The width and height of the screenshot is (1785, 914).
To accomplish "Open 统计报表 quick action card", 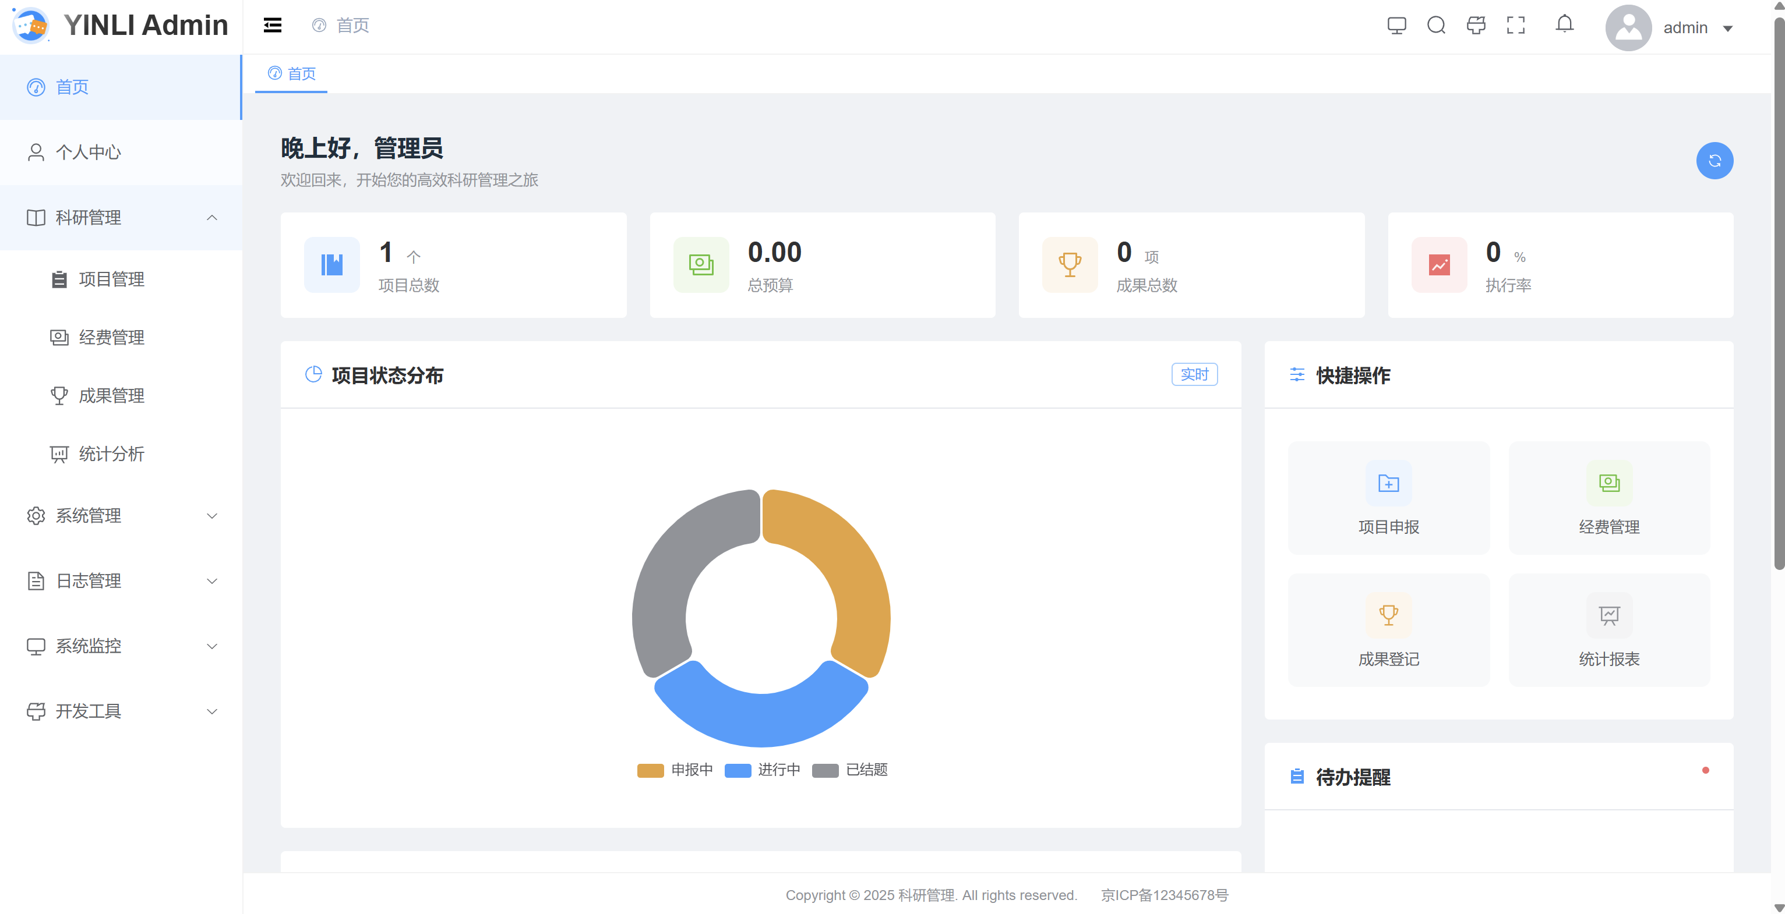I will 1608,630.
